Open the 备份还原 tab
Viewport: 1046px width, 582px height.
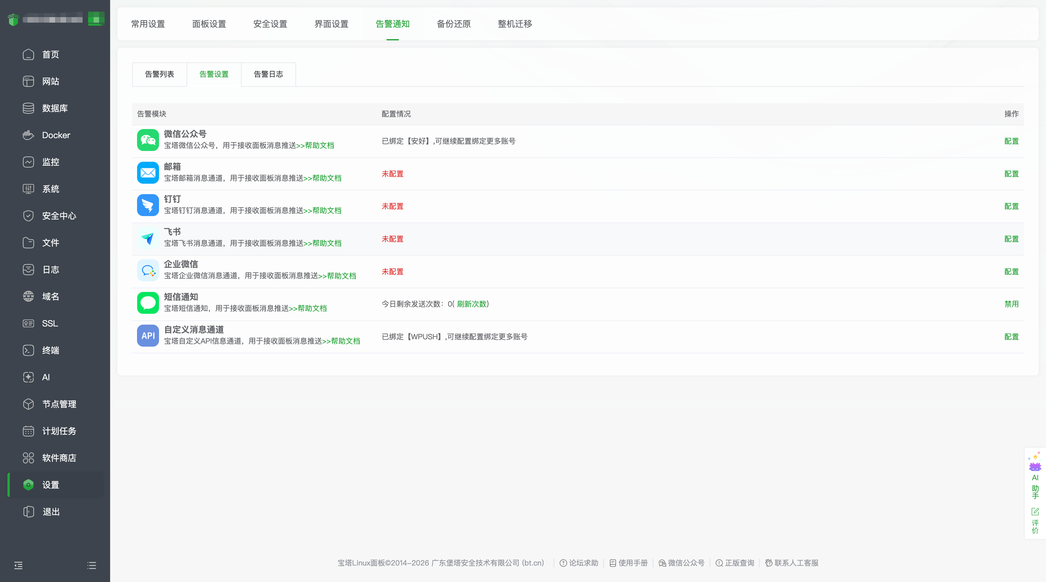454,24
